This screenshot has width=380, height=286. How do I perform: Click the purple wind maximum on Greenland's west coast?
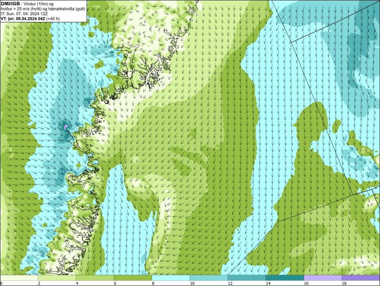click(x=65, y=127)
